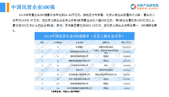Select the 泰康保险集团股份有限公司 table cell
The height and width of the screenshot is (97, 169).
point(79,61)
